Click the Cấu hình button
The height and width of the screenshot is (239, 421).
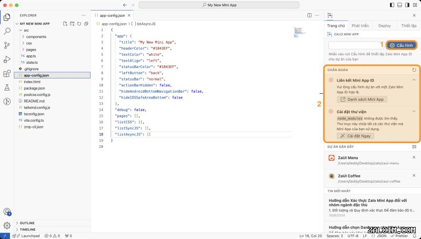pos(402,45)
